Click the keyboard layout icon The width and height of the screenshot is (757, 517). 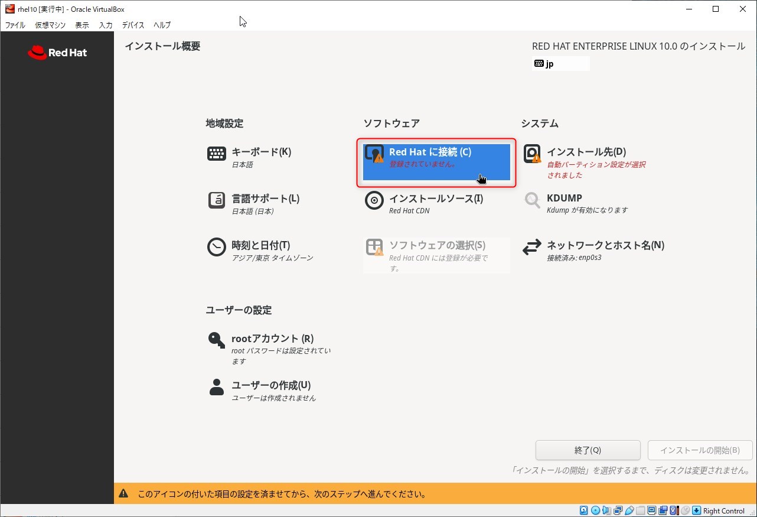[x=217, y=154]
